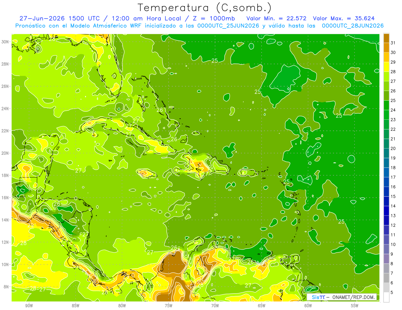Screen dimensions: 402x310
Task: Click the color scale label 5
Action: click(392, 292)
